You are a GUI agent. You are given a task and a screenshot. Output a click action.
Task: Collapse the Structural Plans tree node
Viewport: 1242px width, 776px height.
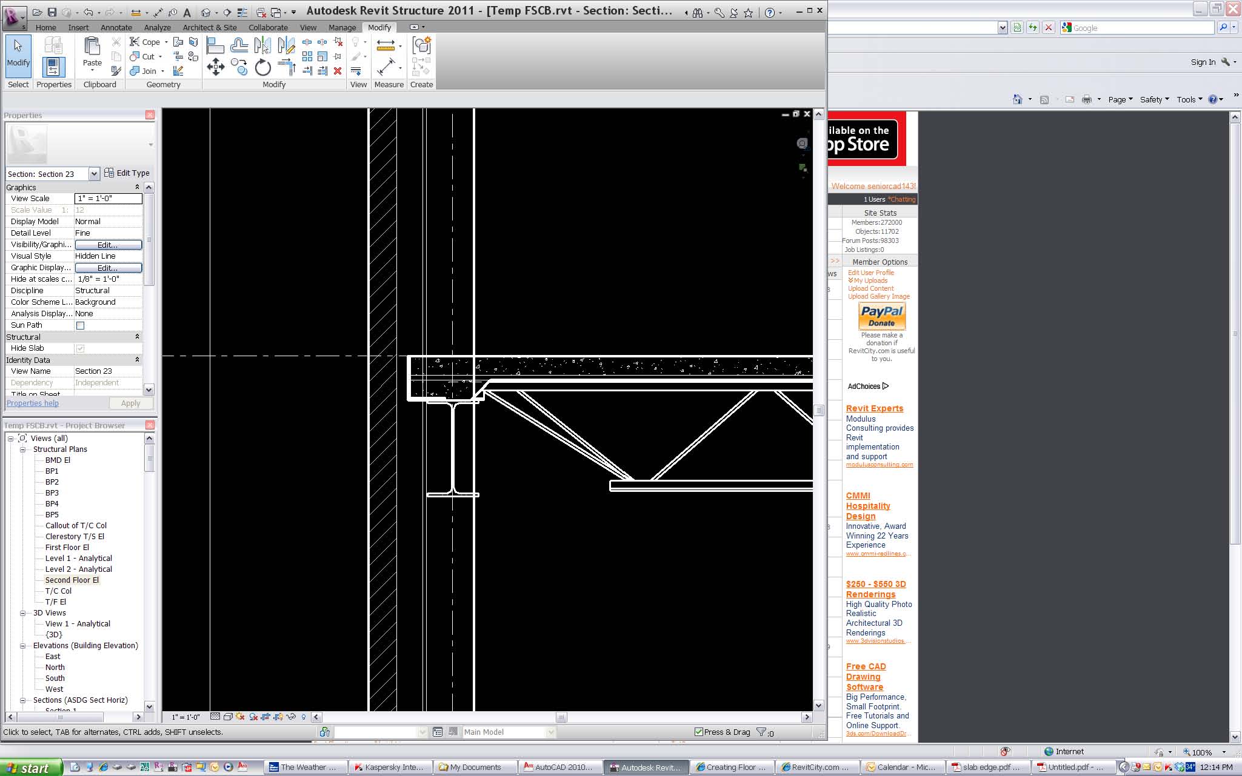pos(22,449)
